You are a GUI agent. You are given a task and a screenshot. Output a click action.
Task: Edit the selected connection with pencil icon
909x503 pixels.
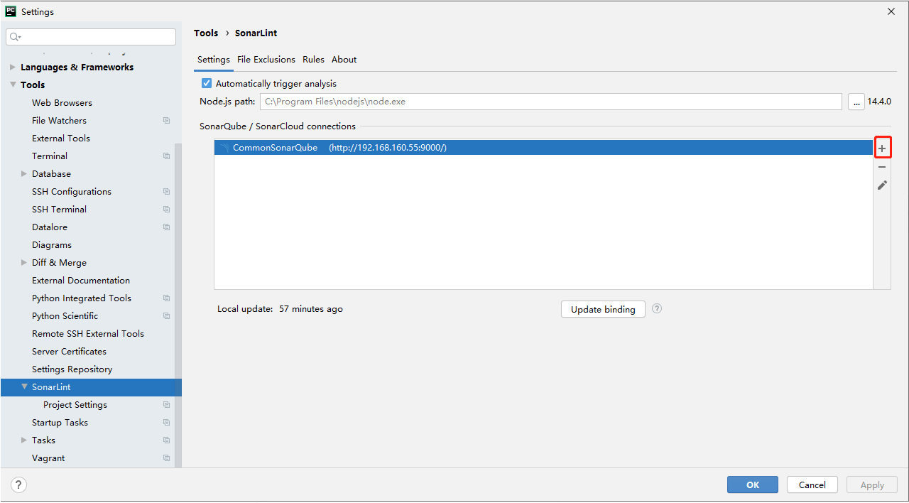pyautogui.click(x=882, y=185)
